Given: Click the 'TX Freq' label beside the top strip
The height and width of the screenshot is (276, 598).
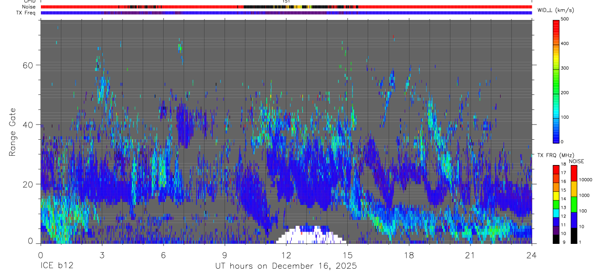Looking at the screenshot, I should [26, 13].
